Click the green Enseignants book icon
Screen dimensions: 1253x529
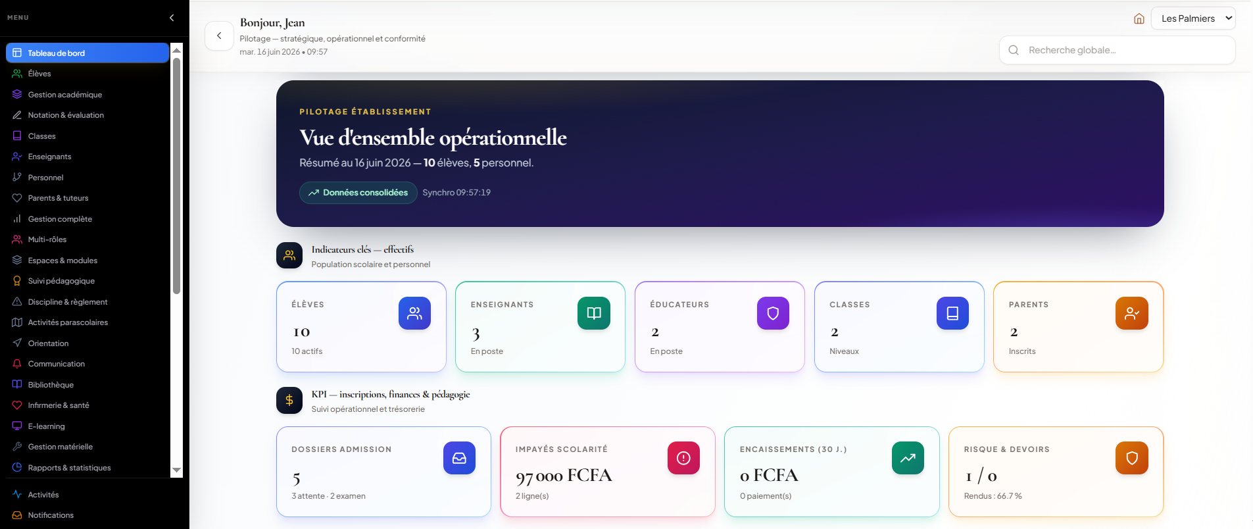pos(594,313)
